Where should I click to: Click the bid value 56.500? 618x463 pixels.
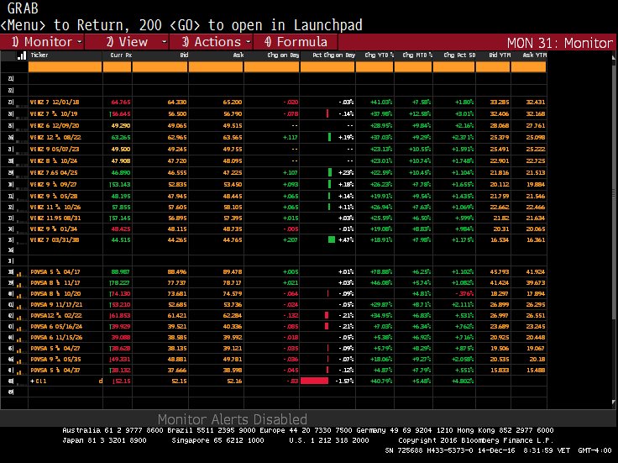coord(177,114)
